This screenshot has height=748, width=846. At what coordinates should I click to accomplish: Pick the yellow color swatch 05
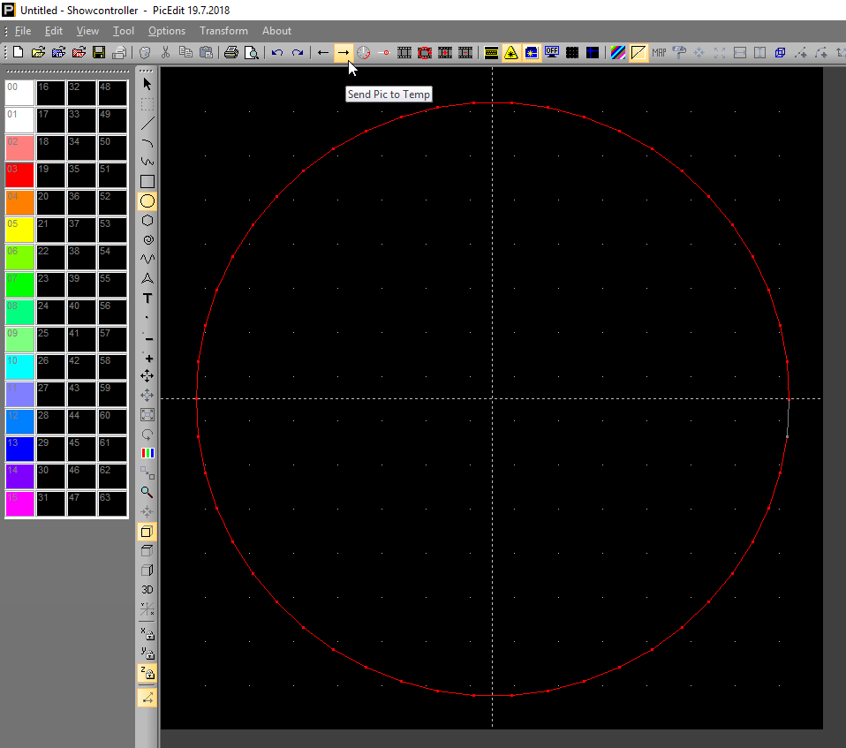coord(19,230)
